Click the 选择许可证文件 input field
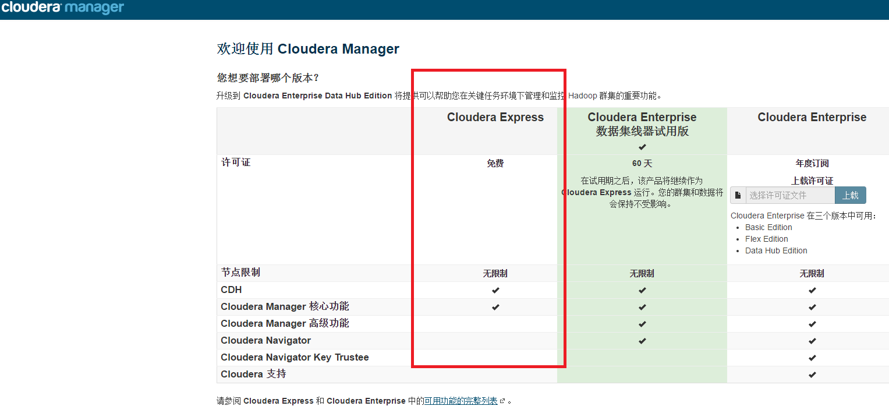This screenshot has width=889, height=413. coord(791,195)
